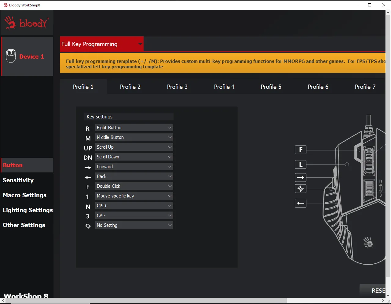Open the Double Click dropdown

(134, 186)
